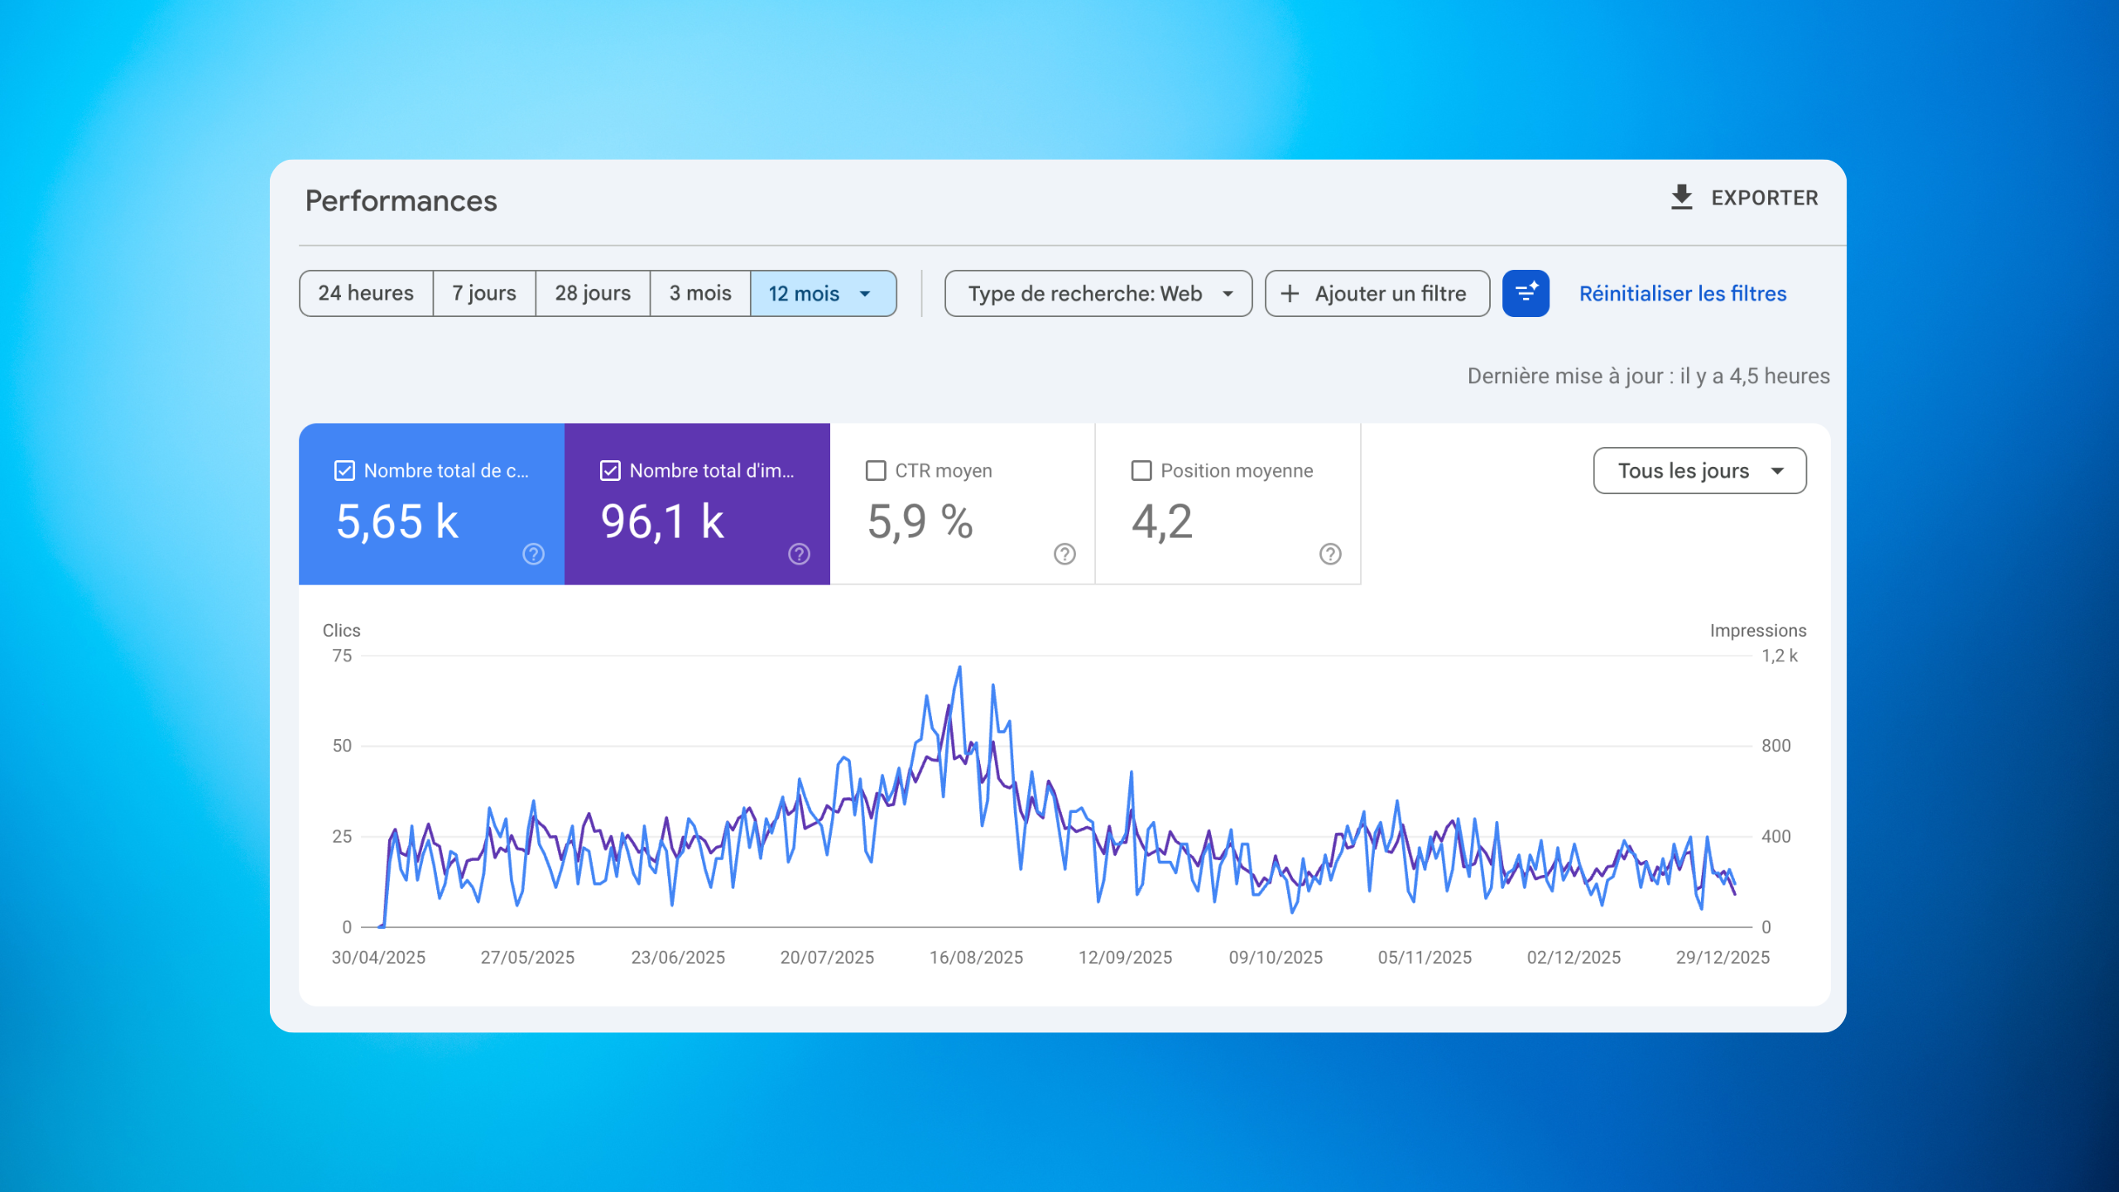Uncheck Nombre total d'impressions metric
The image size is (2119, 1192).
pyautogui.click(x=610, y=470)
